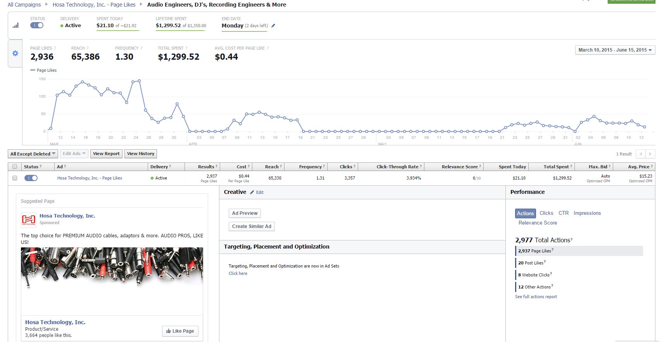Click the audio cables ad image

[x=112, y=268]
